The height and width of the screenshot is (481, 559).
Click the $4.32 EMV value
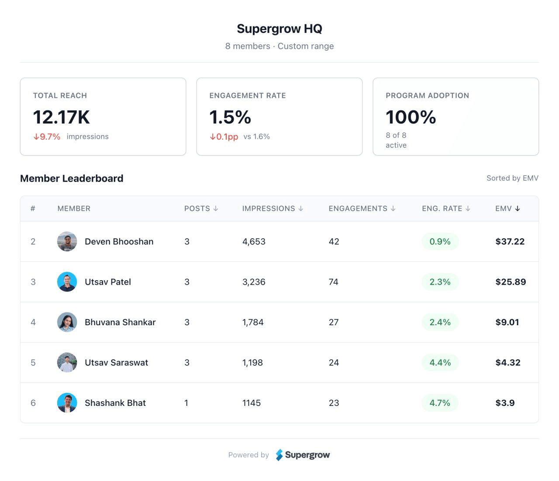coord(508,363)
